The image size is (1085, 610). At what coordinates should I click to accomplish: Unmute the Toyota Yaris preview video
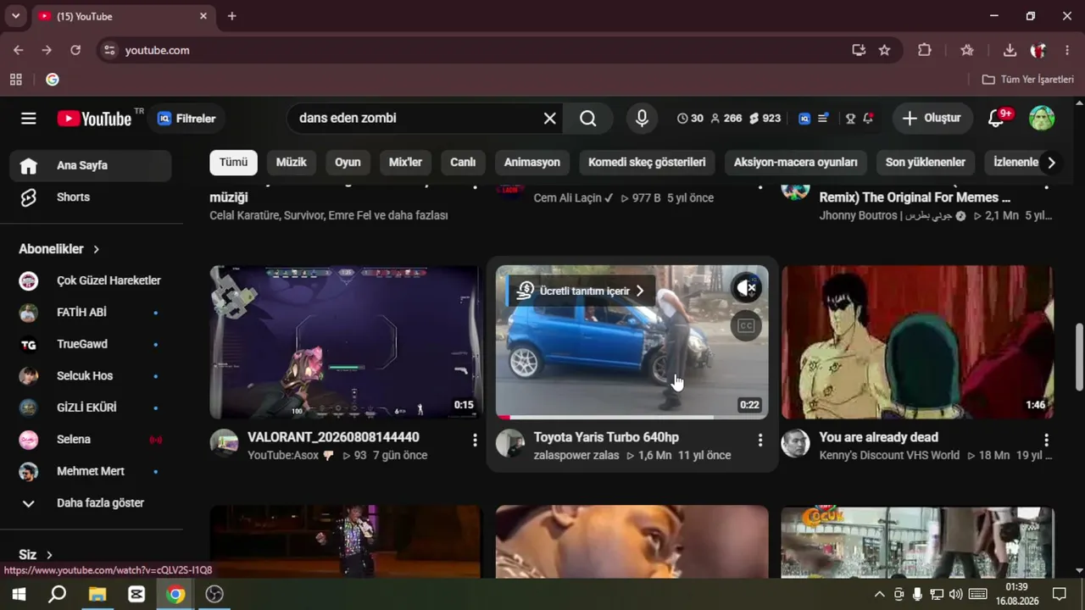tap(746, 288)
